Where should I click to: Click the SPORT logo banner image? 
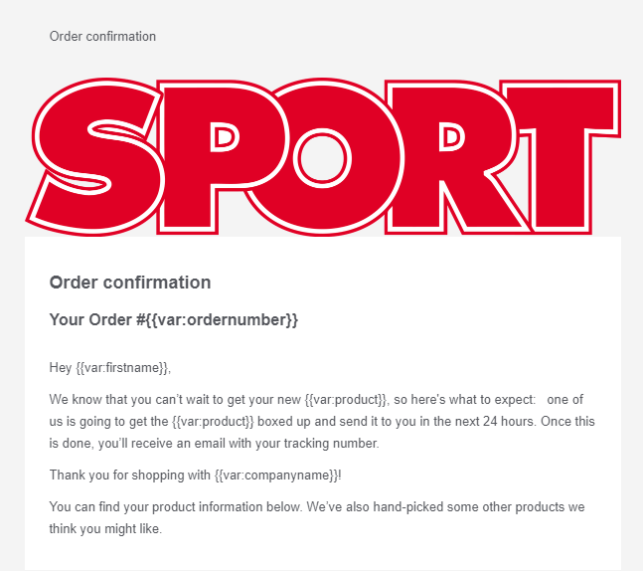coord(323,157)
